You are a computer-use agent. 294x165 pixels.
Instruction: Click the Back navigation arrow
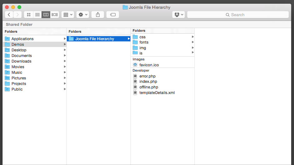pyautogui.click(x=9, y=15)
